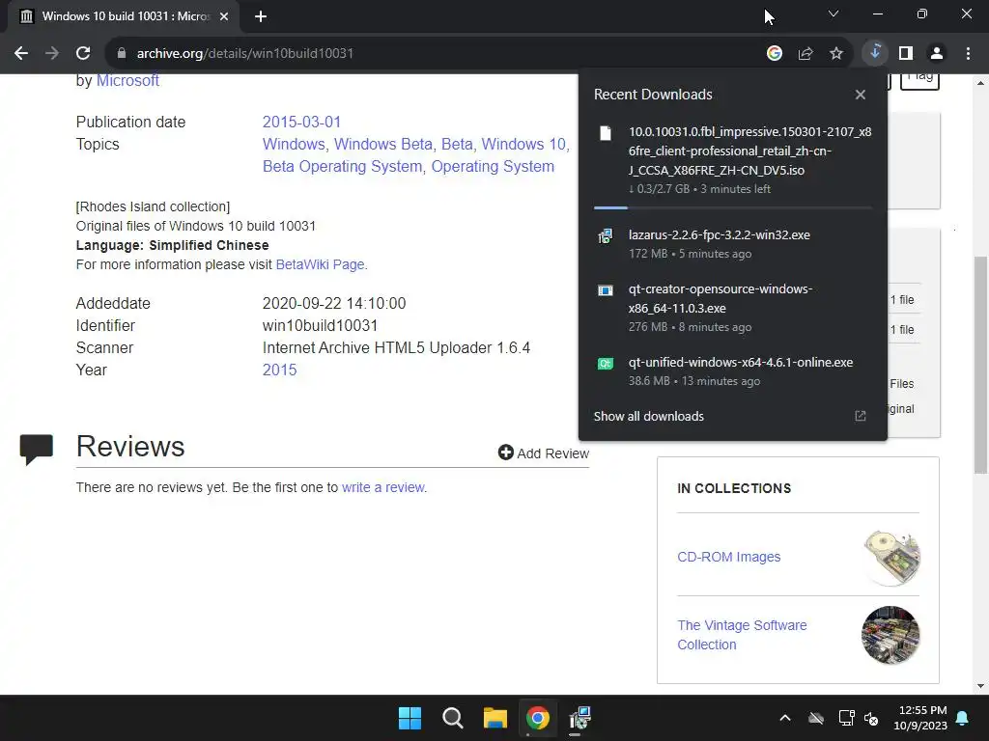
Task: Open the qt-creator-opensource-windows download entry
Action: click(x=721, y=299)
